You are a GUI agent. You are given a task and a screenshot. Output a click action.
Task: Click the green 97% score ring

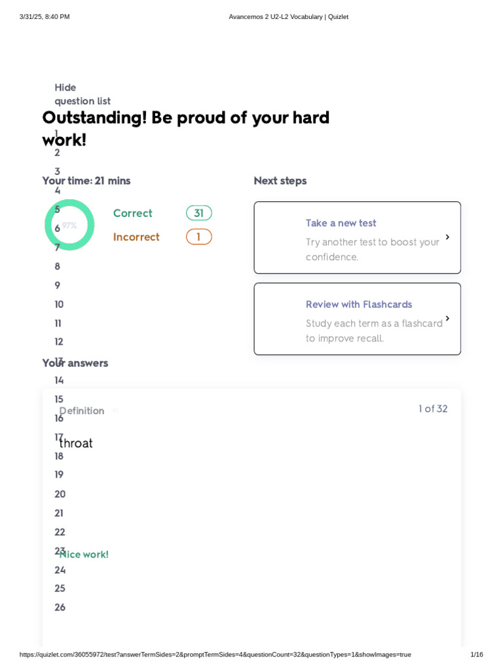[x=69, y=225]
